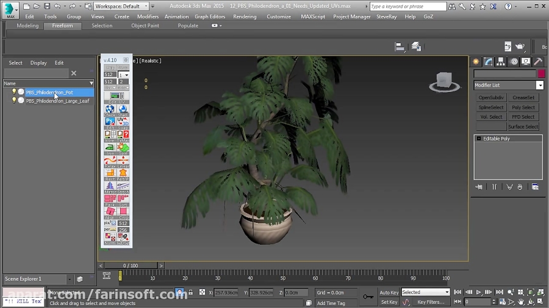Click the Save File icon in title bar

coord(47,6)
